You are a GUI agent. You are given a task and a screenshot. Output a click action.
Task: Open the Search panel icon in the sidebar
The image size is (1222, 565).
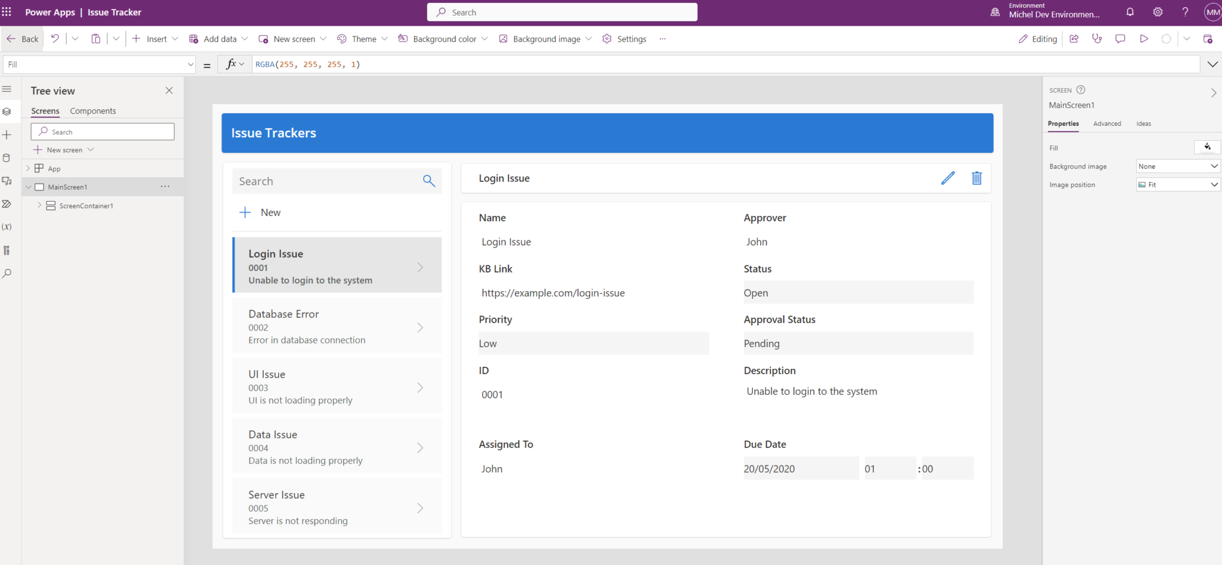pos(7,273)
